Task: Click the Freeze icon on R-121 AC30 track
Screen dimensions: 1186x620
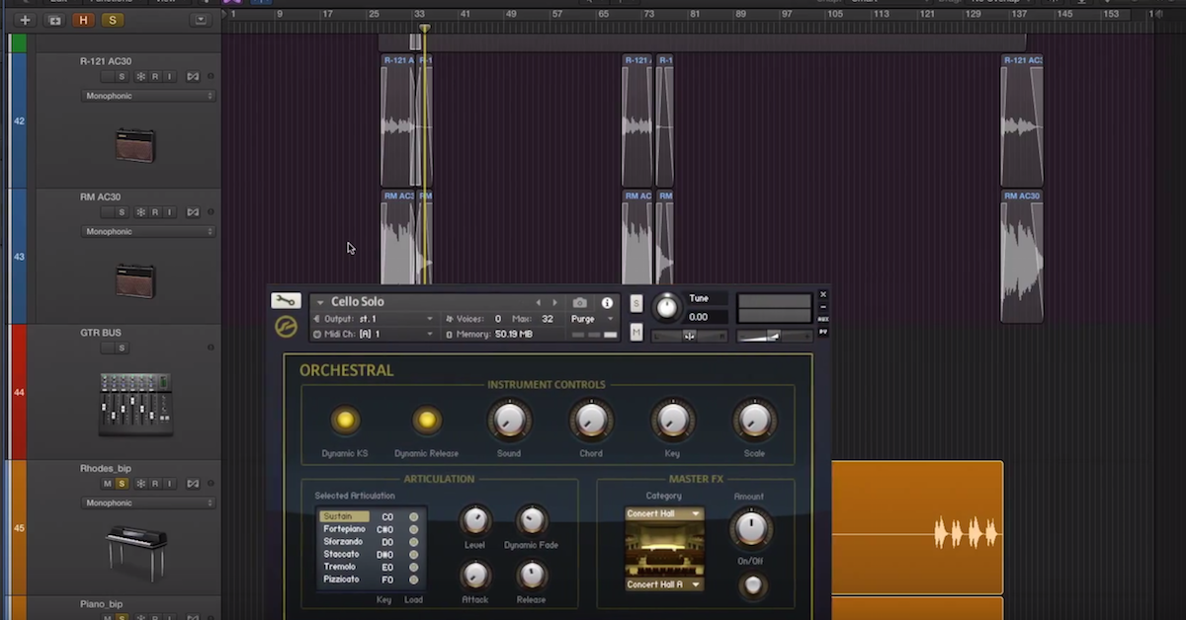Action: click(140, 76)
